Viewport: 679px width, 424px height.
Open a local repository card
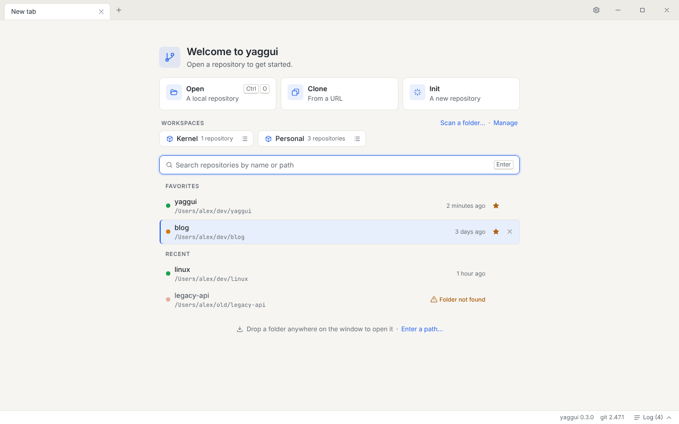(217, 94)
